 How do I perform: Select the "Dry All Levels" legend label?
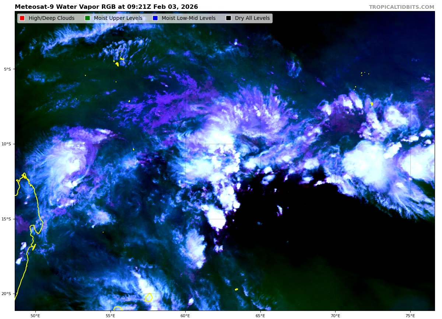[252, 18]
